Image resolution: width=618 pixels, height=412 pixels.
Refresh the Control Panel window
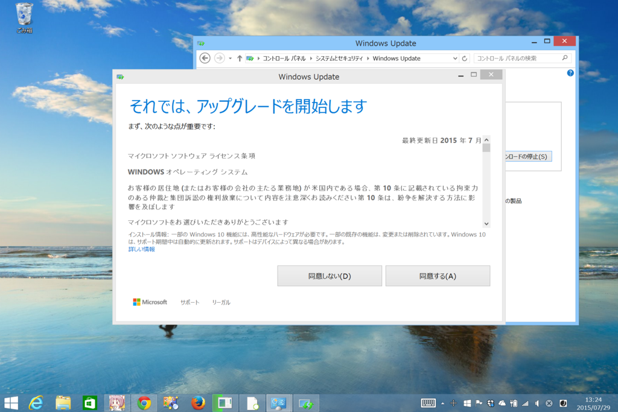(465, 59)
